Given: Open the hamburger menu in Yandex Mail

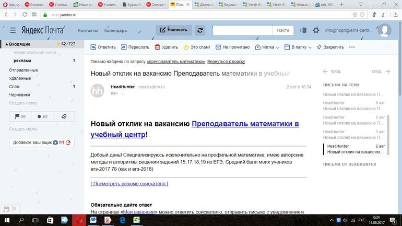Looking at the screenshot, I should pos(13,30).
